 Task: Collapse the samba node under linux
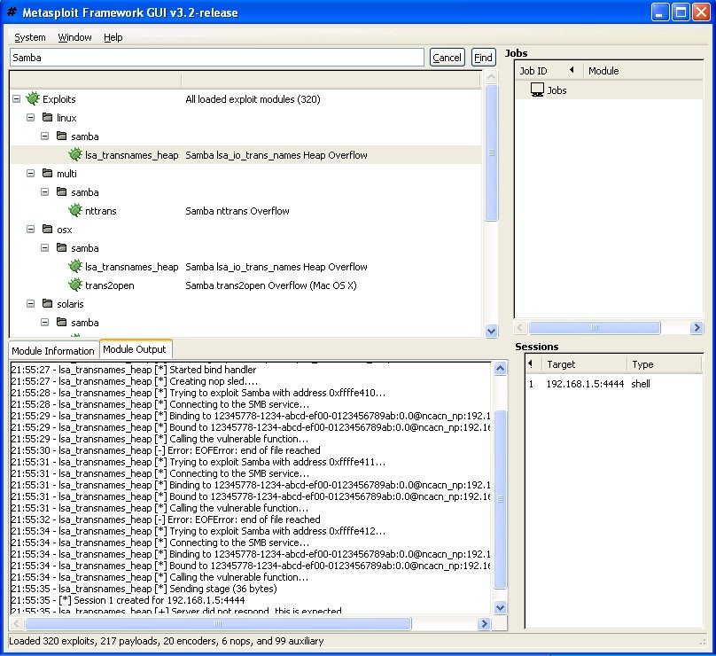point(44,137)
